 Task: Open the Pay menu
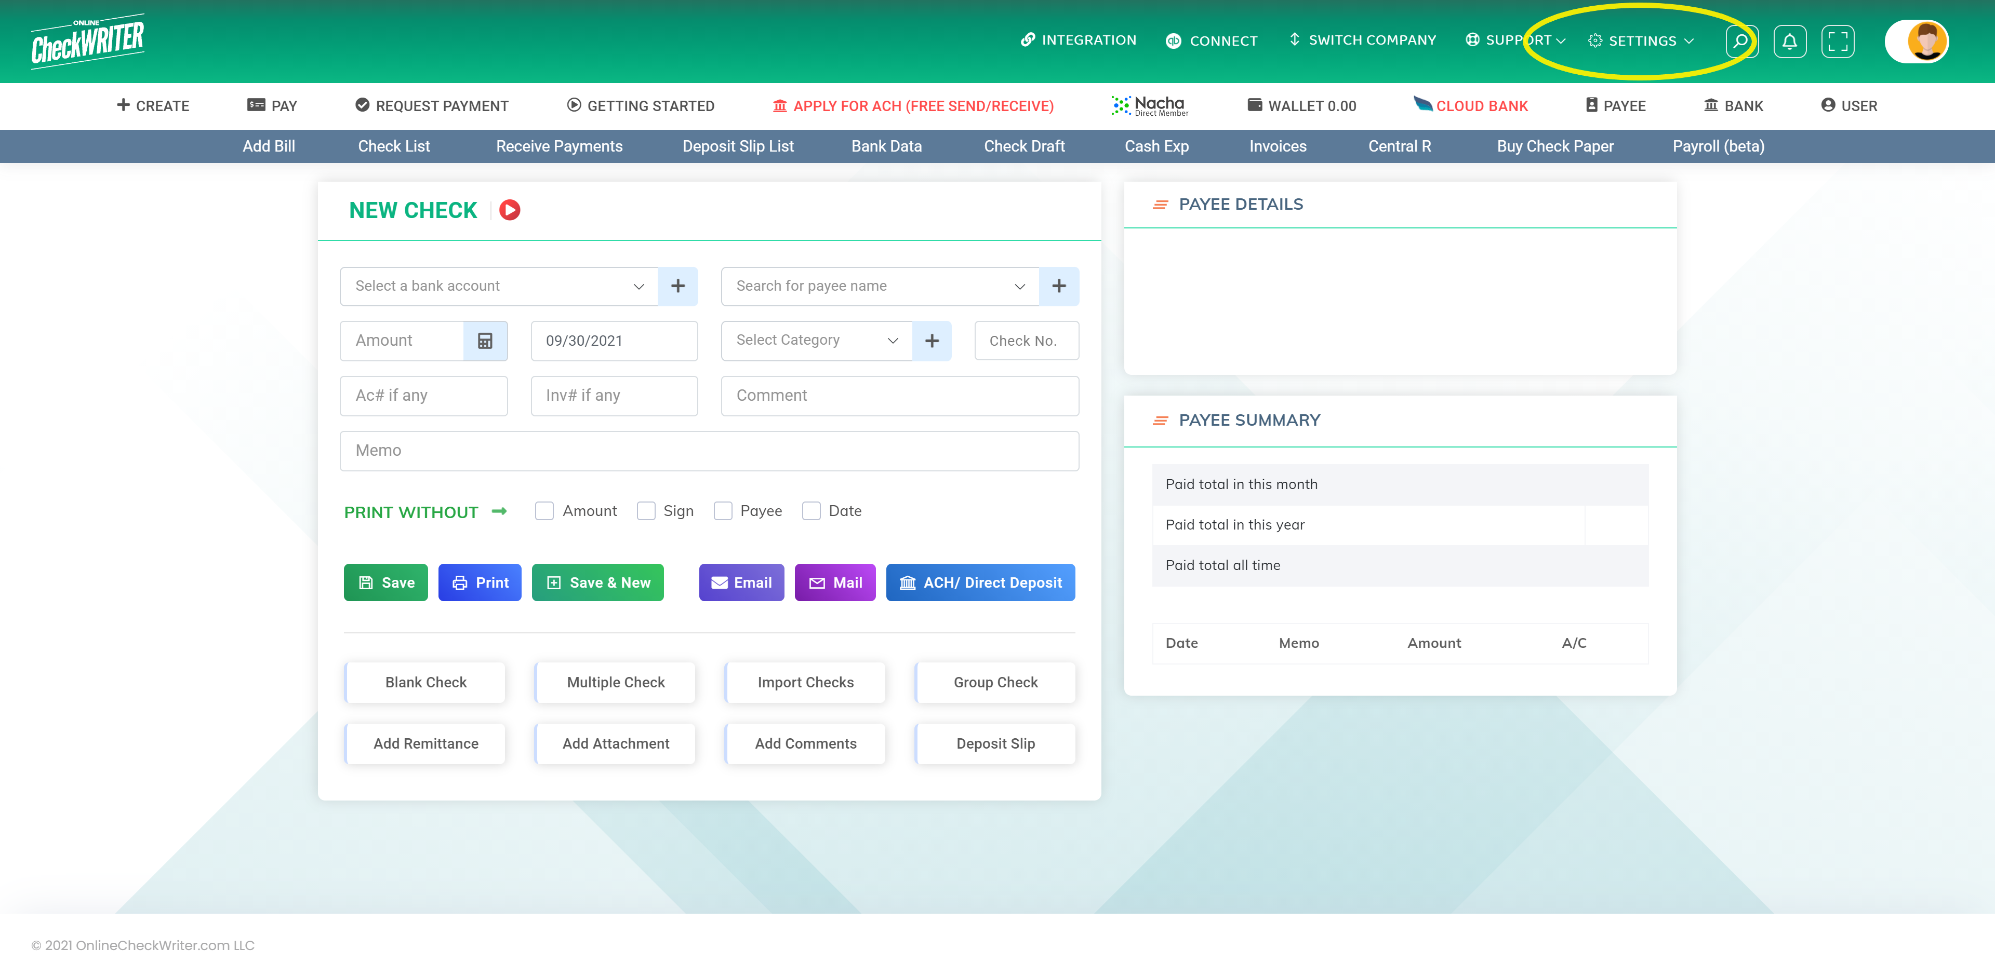click(x=272, y=105)
